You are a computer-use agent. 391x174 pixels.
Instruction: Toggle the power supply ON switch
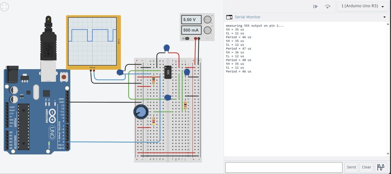point(185,39)
